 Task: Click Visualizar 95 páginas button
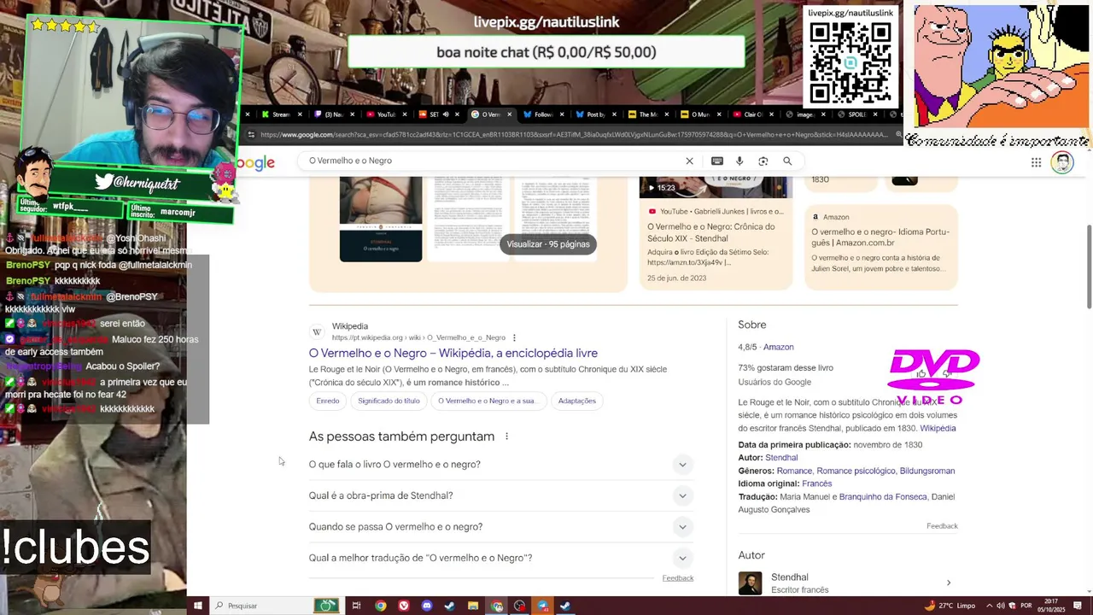(x=548, y=244)
